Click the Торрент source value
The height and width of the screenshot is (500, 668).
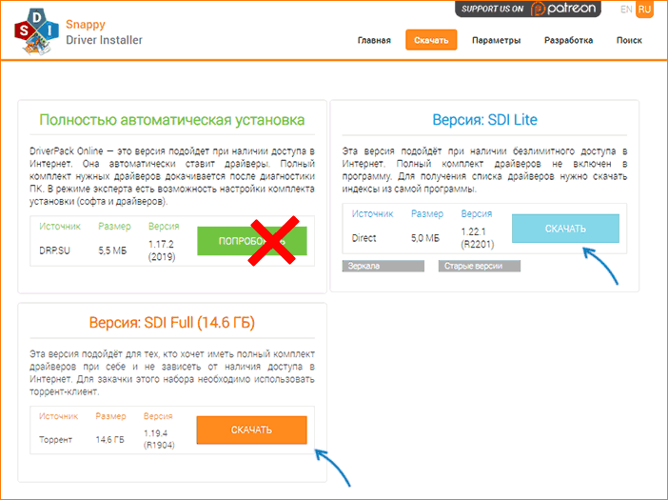tap(55, 439)
